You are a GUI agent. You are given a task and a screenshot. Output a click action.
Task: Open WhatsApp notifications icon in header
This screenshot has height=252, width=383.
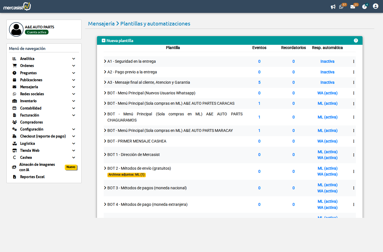(x=341, y=7)
